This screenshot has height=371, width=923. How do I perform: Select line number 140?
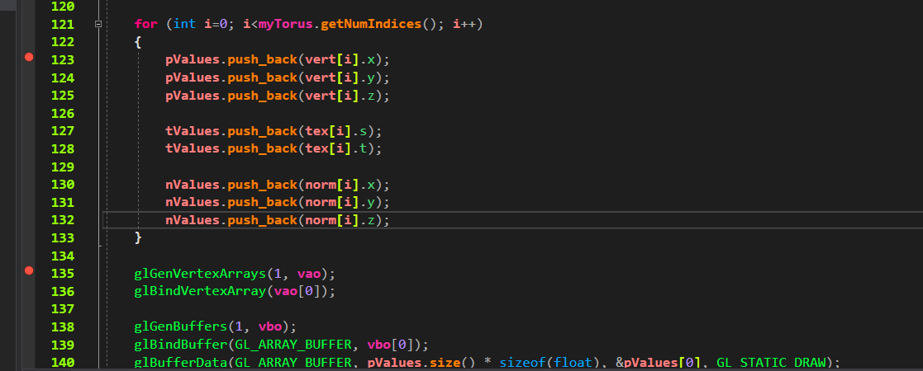point(63,362)
